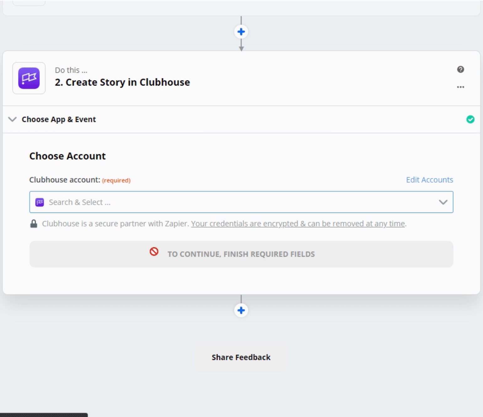Open the Clubhouse app icon in step header
483x417 pixels.
(29, 78)
